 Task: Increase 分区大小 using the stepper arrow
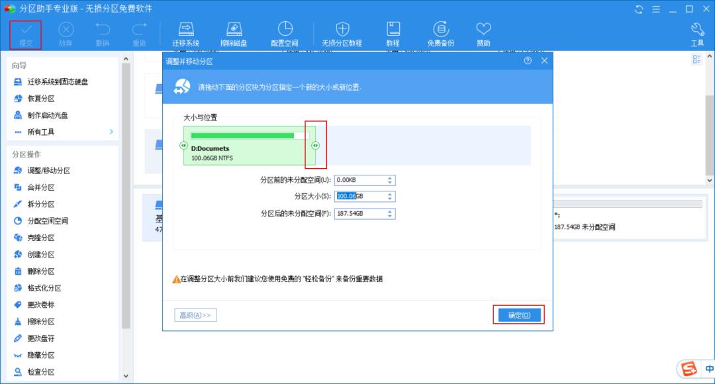click(389, 194)
